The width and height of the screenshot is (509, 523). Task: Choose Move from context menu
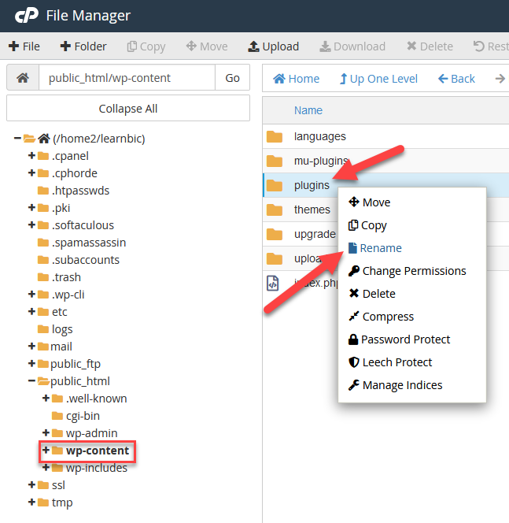tap(370, 202)
